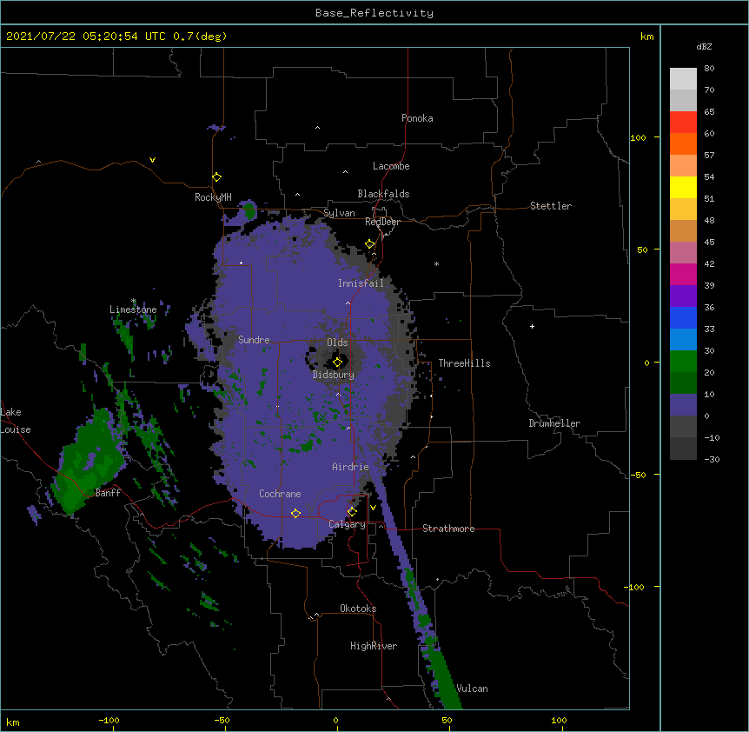Click the white 80 dBZ color swatch
Screen dimensions: 749x732
[683, 79]
